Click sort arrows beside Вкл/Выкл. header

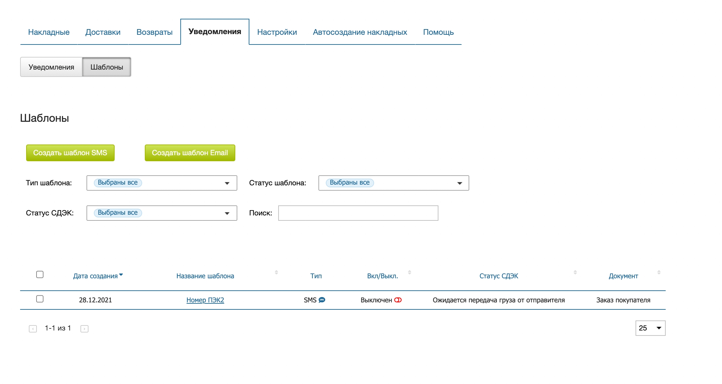point(409,272)
